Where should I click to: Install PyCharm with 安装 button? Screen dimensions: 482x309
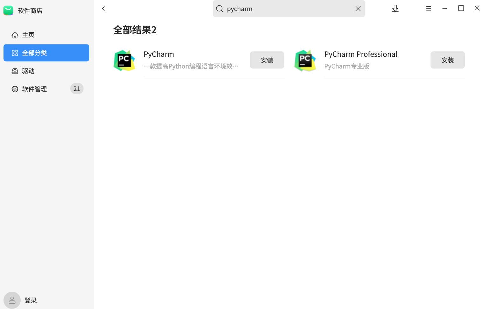267,60
